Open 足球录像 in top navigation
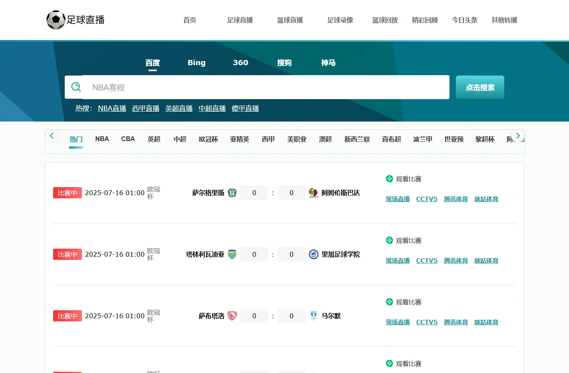Viewport: 569px width, 373px height. click(x=340, y=20)
